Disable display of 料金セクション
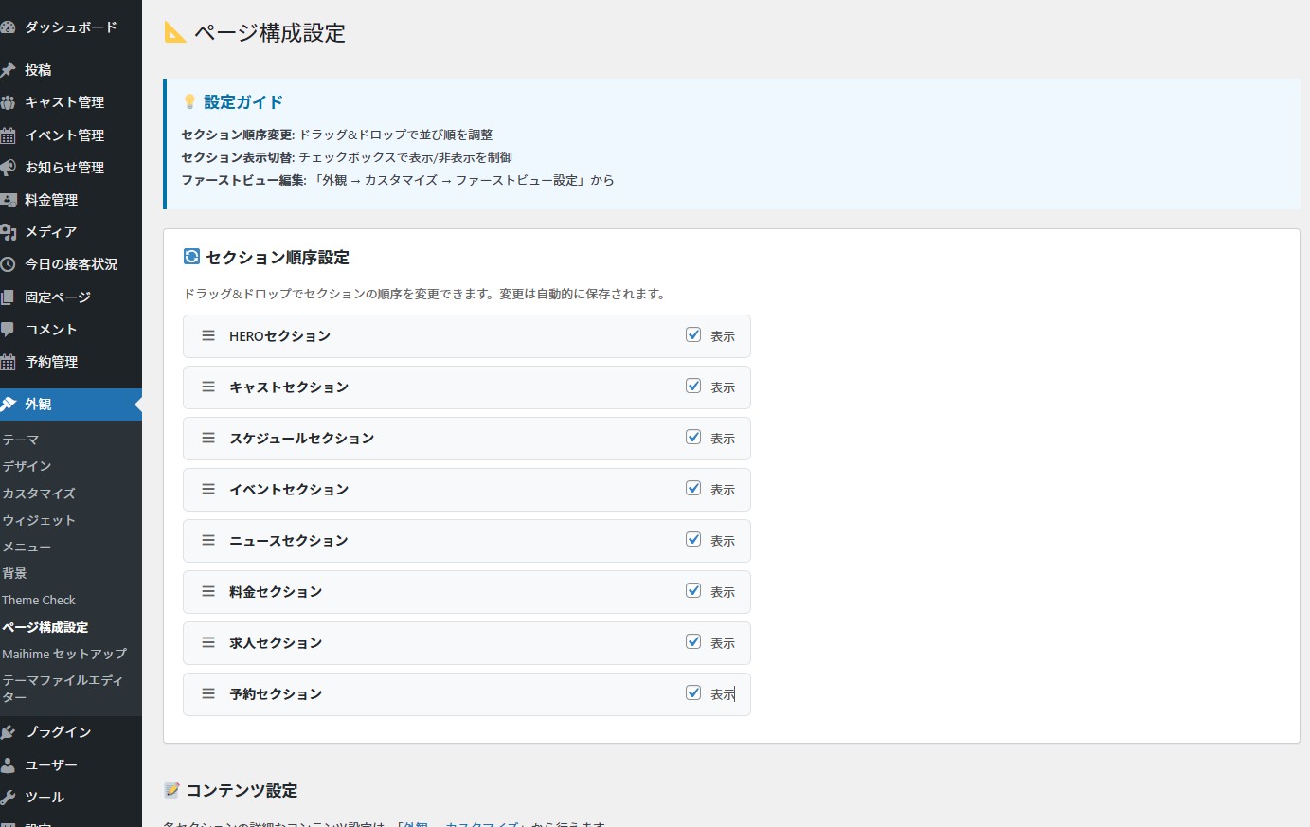Screen dimensions: 1310x827 click(693, 590)
